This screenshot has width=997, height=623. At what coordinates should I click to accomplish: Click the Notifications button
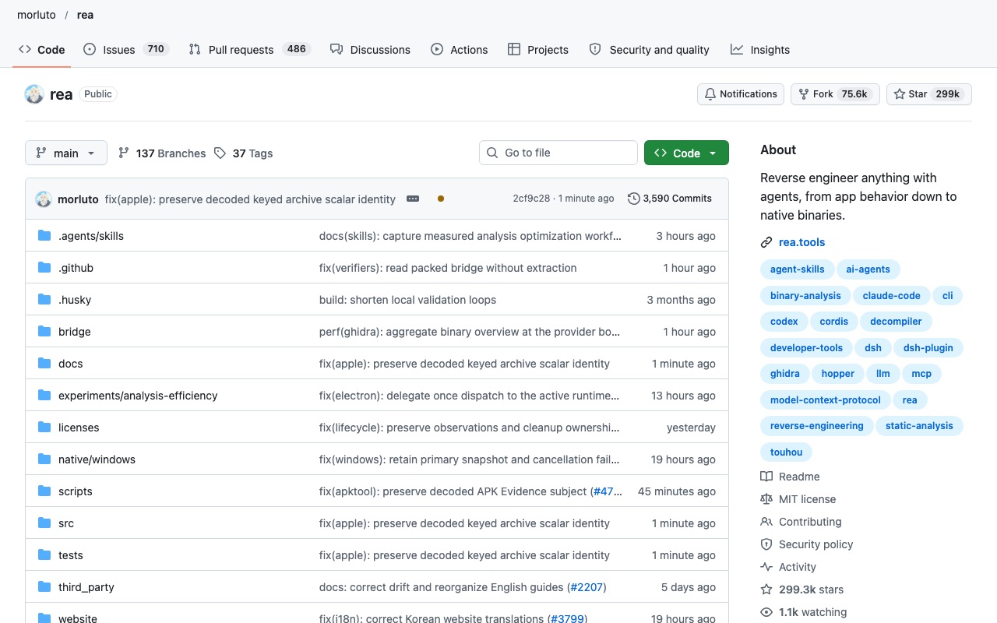point(741,94)
